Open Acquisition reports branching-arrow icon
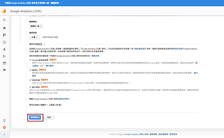 pyautogui.click(x=4, y=56)
